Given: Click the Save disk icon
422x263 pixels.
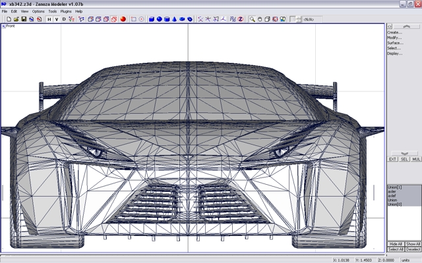Looking at the screenshot, I should click(24, 20).
